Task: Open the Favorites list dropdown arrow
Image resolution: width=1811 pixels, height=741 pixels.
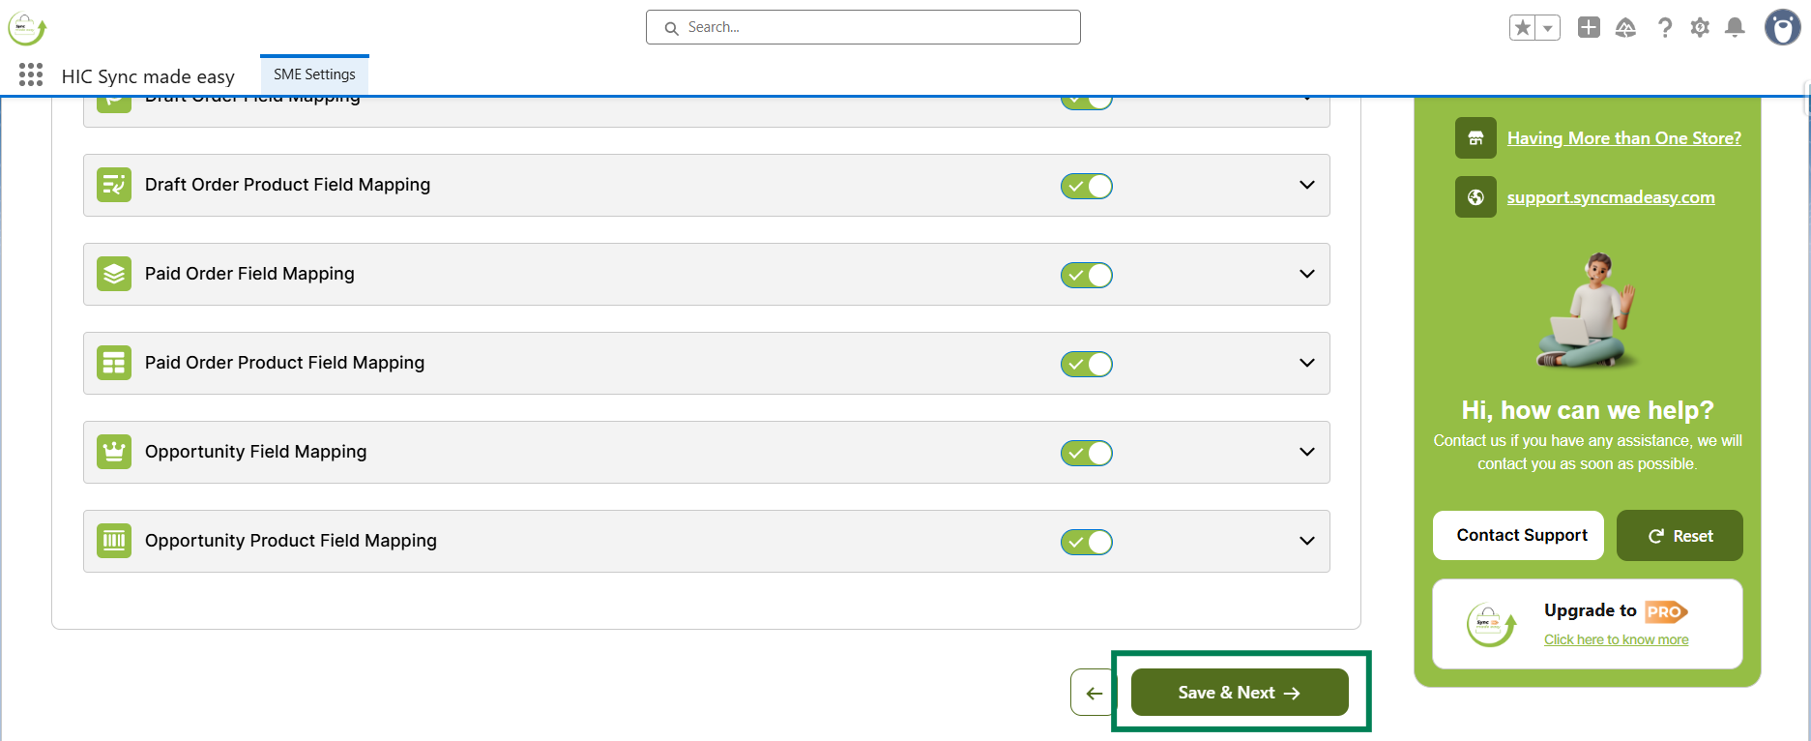Action: coord(1548,28)
